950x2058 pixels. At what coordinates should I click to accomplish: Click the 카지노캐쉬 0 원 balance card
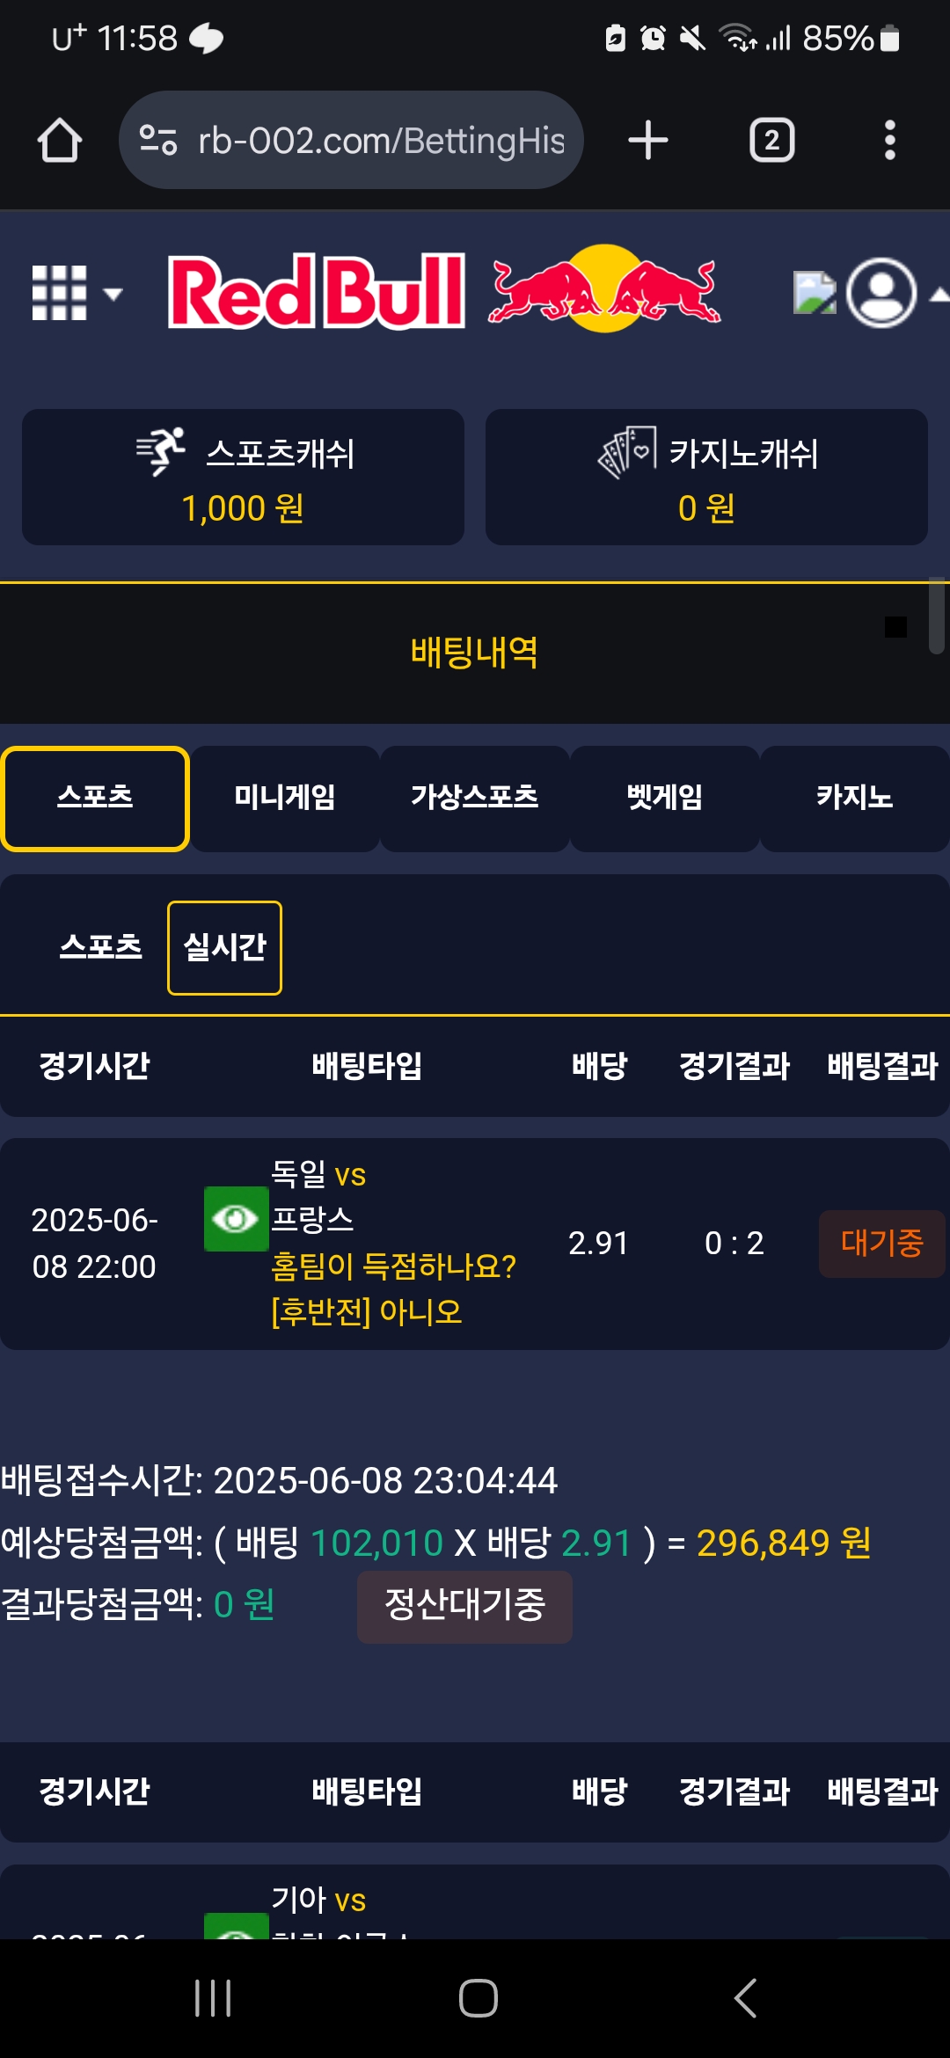click(x=706, y=477)
